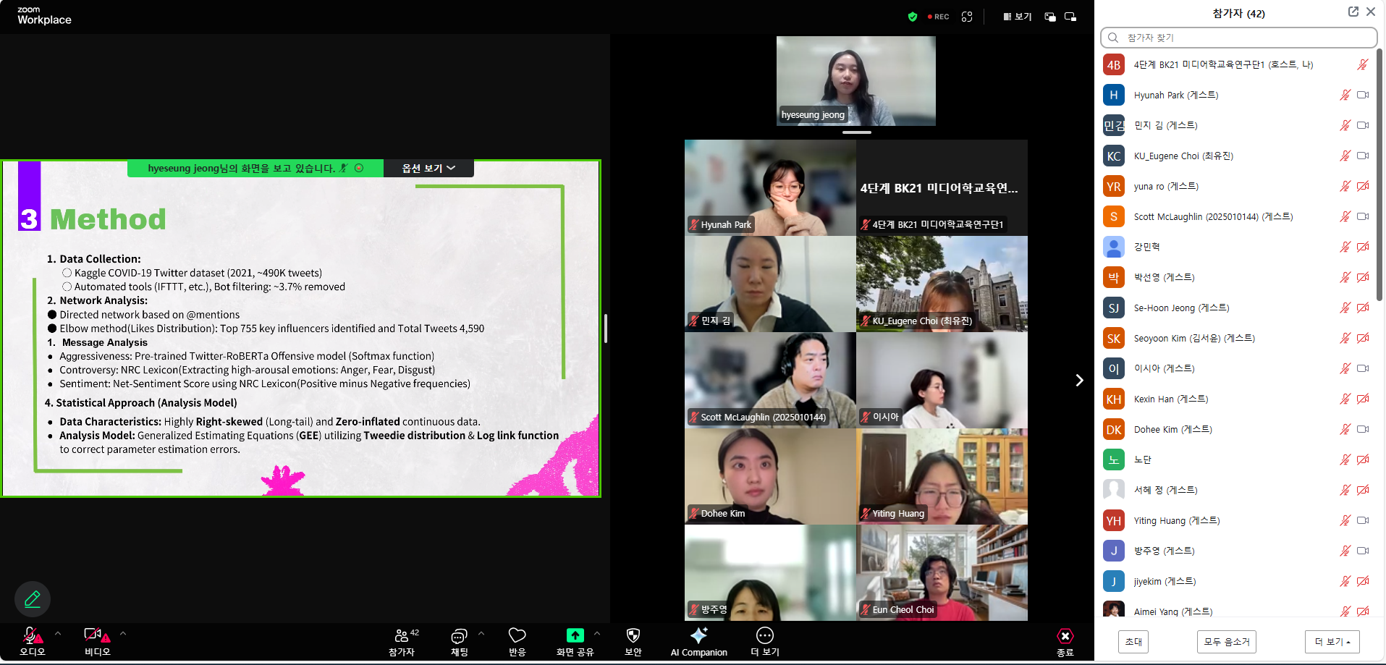Open the 옵션 보기 dropdown
The height and width of the screenshot is (665, 1386).
click(428, 168)
